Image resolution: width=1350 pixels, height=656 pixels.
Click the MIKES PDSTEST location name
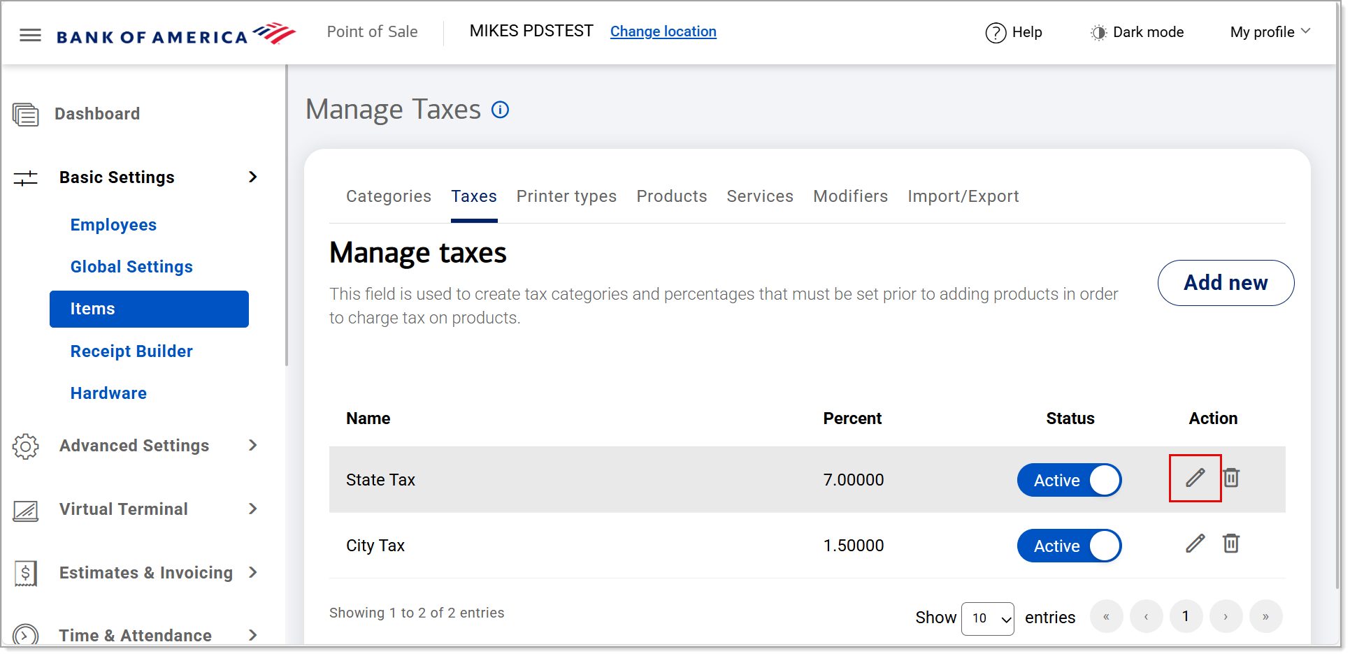[531, 31]
